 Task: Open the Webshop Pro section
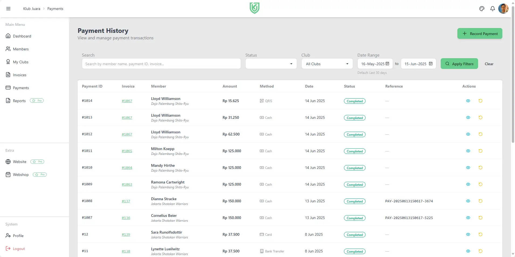20,174
